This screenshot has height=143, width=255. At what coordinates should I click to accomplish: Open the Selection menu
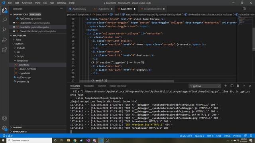[27, 3]
